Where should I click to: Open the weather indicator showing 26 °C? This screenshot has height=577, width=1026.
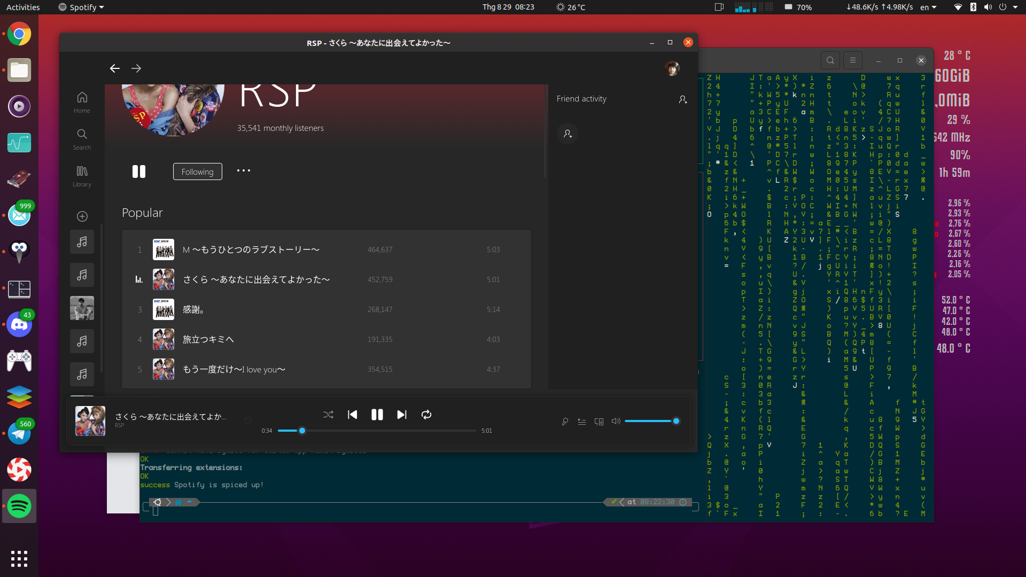pyautogui.click(x=571, y=7)
